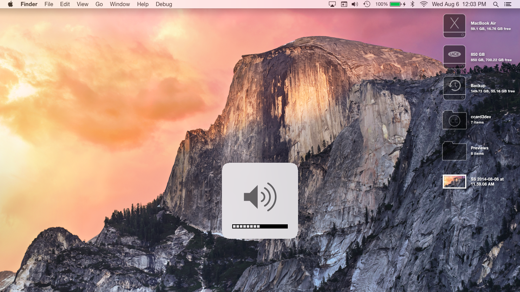Click the AirPlay display icon

click(332, 4)
